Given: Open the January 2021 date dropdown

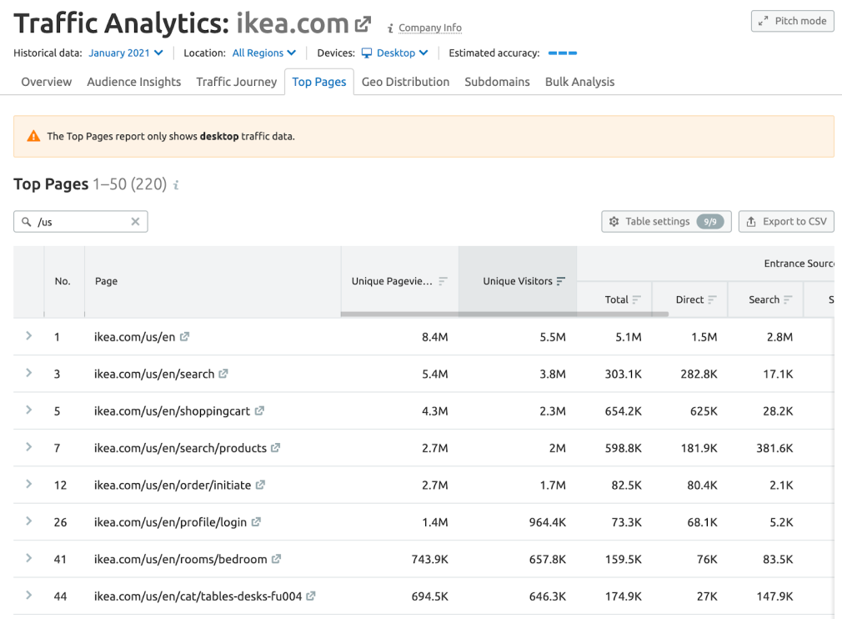Looking at the screenshot, I should (126, 53).
